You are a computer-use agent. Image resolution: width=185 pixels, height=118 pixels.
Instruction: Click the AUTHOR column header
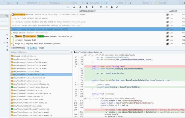tap(173, 11)
